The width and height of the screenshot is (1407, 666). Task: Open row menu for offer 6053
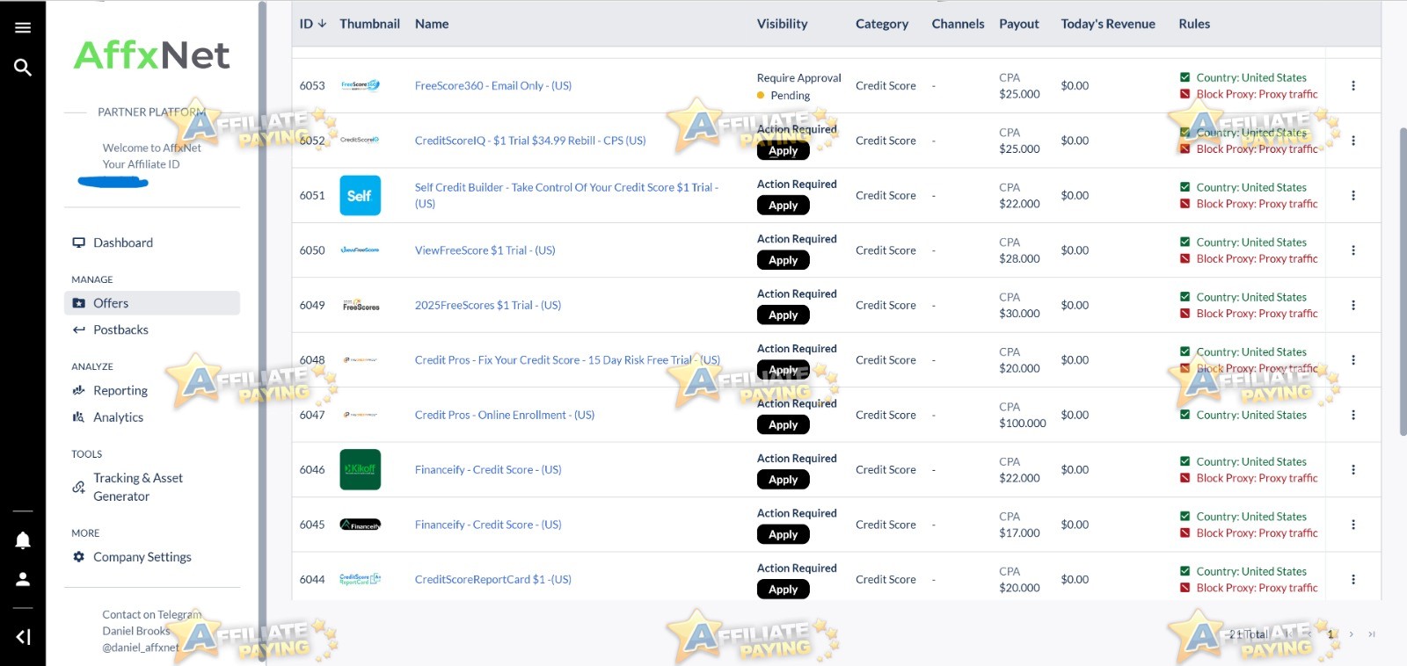point(1353,86)
